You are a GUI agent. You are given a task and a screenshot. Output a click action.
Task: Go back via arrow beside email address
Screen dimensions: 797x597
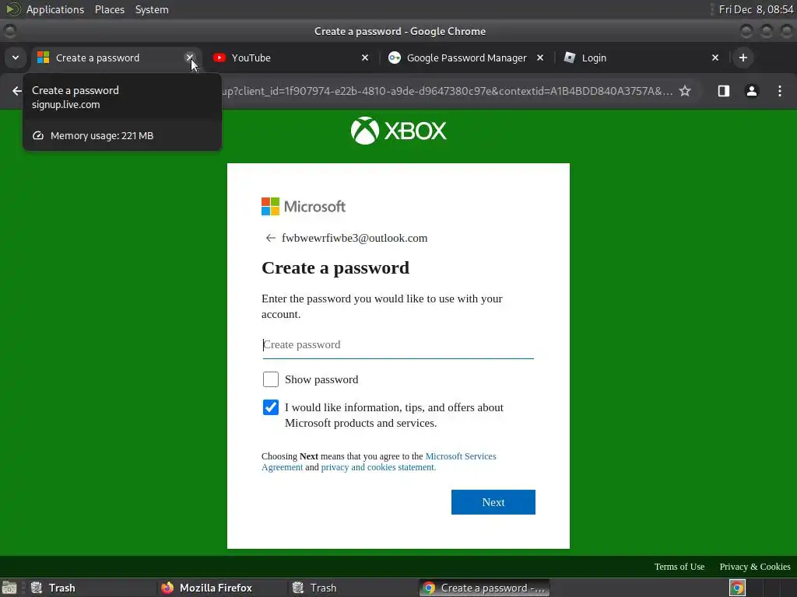click(270, 238)
